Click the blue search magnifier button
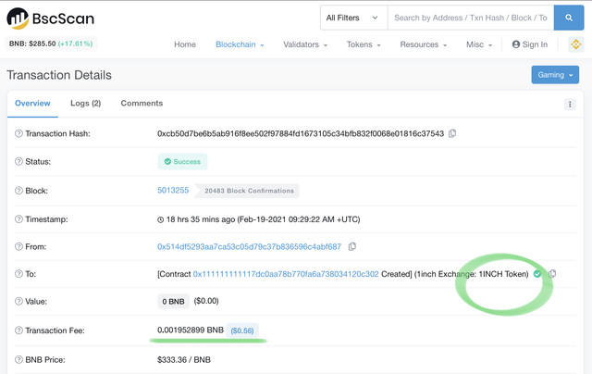This screenshot has height=374, width=592. (x=569, y=18)
